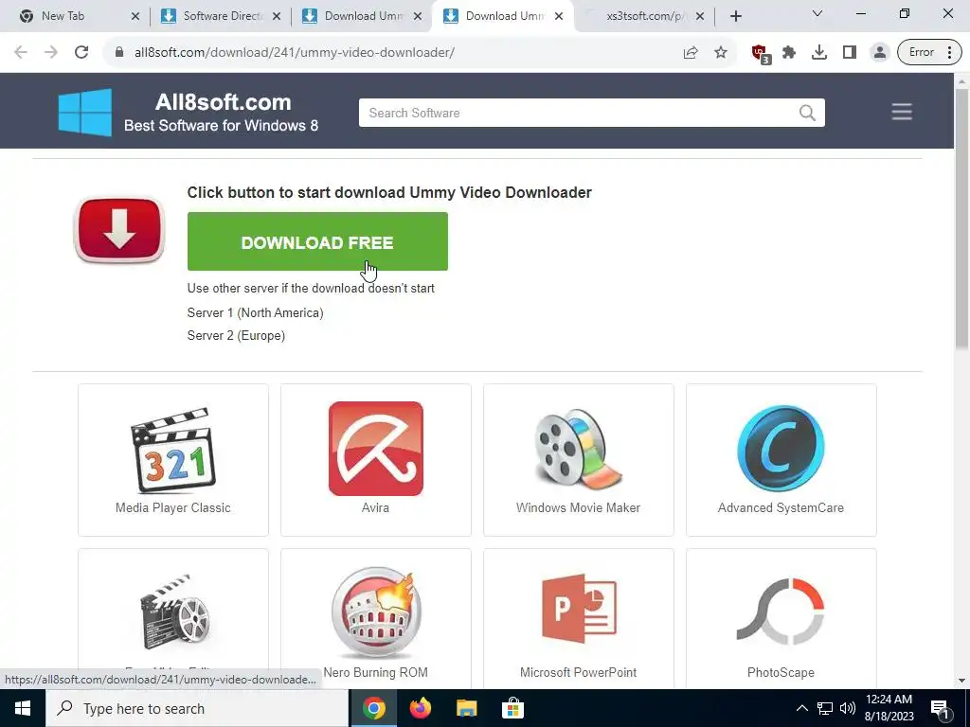Screen dimensions: 970x727
Task: Show hidden system tray icons
Action: [801, 708]
